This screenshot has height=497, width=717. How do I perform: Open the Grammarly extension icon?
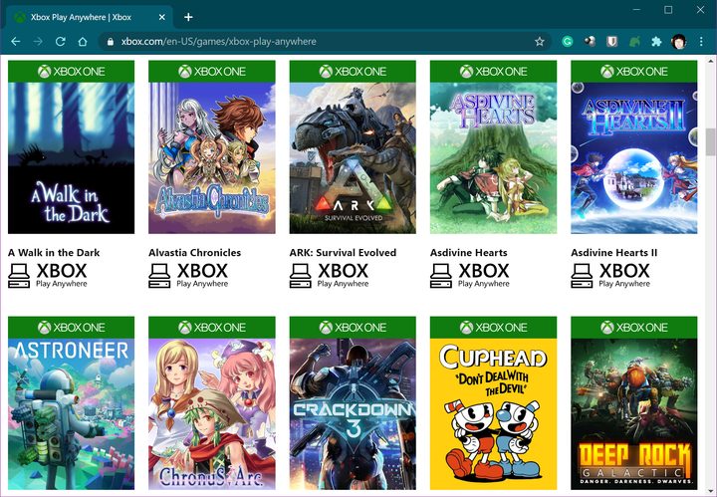568,42
